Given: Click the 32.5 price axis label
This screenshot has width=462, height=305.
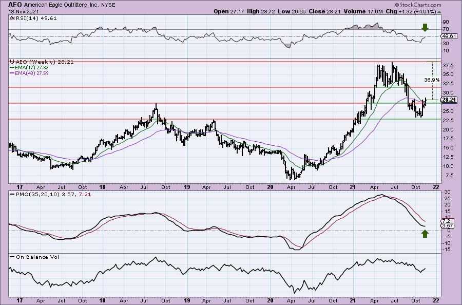Looking at the screenshot, I should click(x=447, y=84).
